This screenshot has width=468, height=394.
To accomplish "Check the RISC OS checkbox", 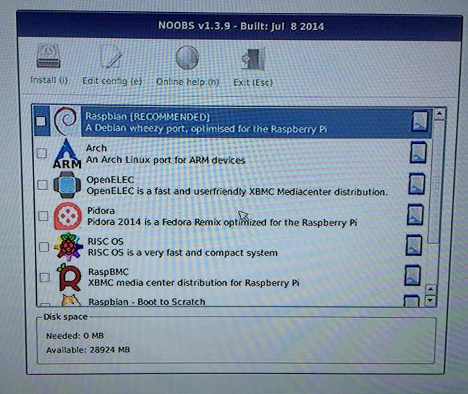I will point(44,247).
